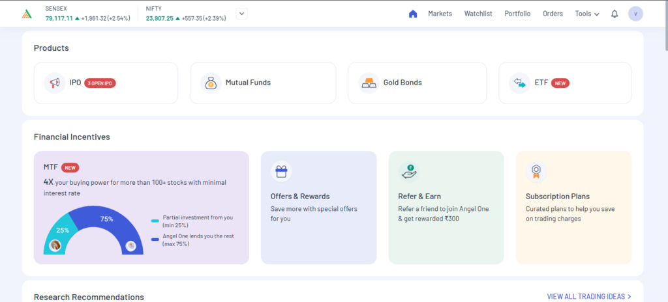
Task: Open the Mutual Funds product card
Action: [x=263, y=83]
